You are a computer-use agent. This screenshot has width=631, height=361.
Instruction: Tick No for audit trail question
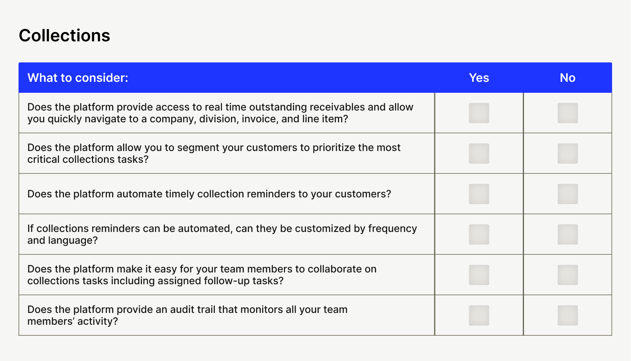(x=568, y=315)
